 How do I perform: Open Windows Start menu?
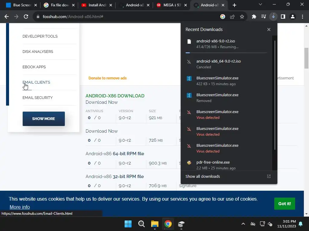tap(128, 224)
